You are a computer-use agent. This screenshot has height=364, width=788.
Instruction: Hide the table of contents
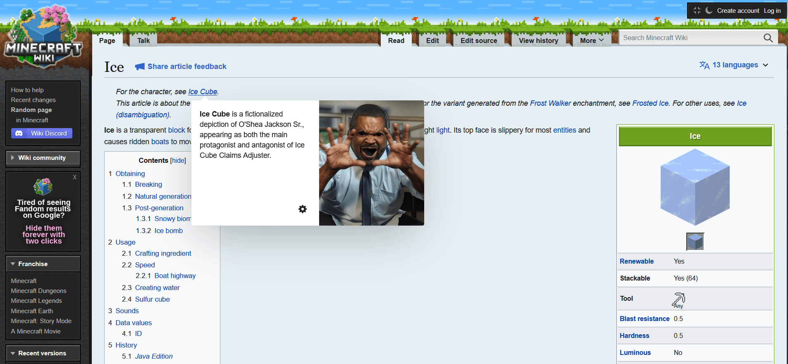click(178, 161)
